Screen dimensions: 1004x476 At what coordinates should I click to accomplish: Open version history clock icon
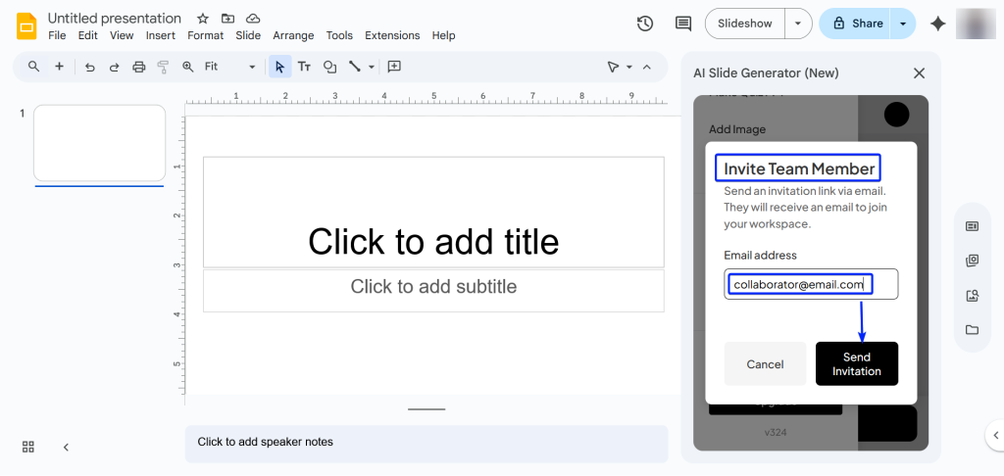644,24
